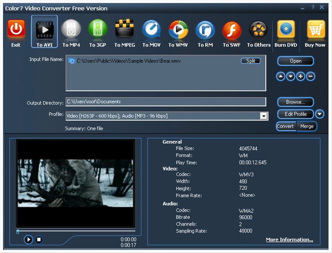Click the Play Time value 00:00:12.645
This screenshot has height=253, width=332.
[x=253, y=163]
